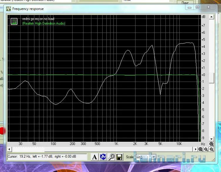
Task: Click the Frequency response window title icon
Action: pos(9,9)
